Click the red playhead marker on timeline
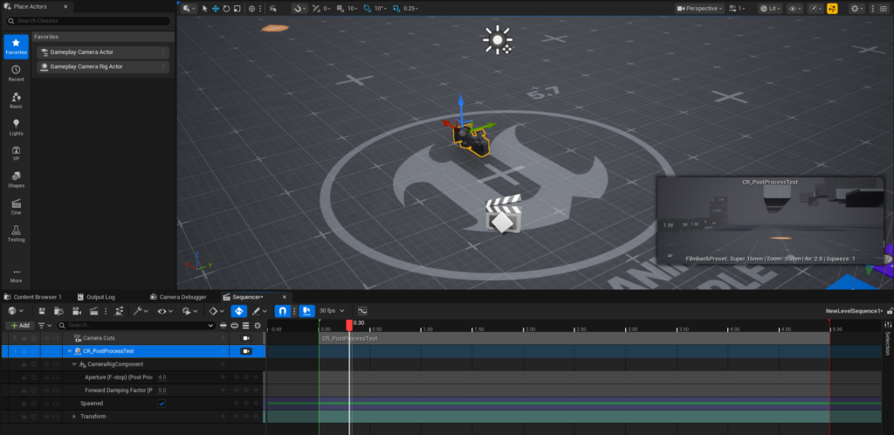The height and width of the screenshot is (435, 894). (349, 324)
